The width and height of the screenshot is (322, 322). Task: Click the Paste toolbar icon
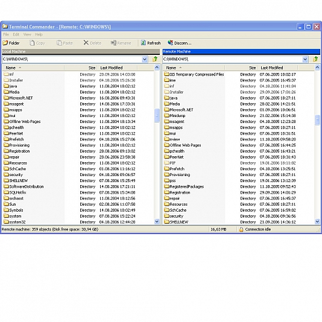coord(59,43)
